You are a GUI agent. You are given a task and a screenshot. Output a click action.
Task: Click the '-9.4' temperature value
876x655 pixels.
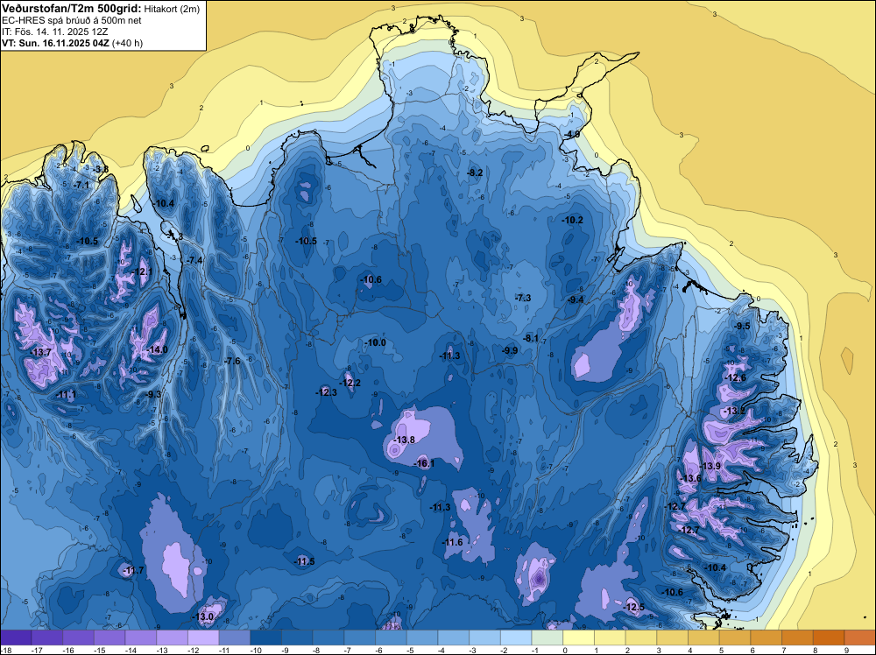[x=576, y=299]
